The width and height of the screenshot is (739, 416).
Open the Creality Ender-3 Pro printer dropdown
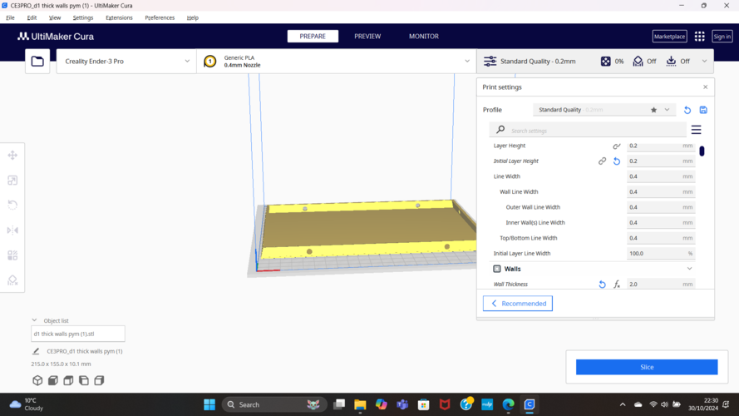point(127,62)
